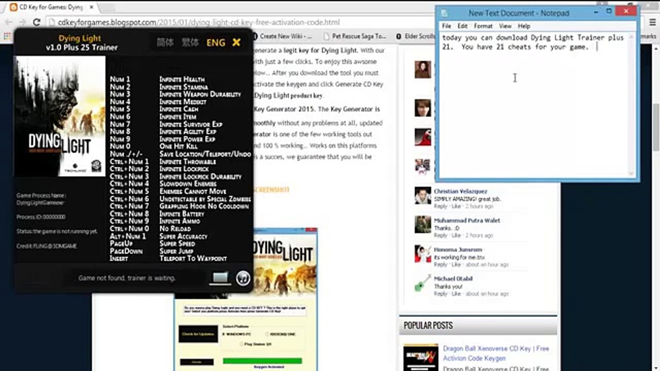Switch trainer language to simplified Chinese
This screenshot has height=371, width=660.
pyautogui.click(x=165, y=43)
